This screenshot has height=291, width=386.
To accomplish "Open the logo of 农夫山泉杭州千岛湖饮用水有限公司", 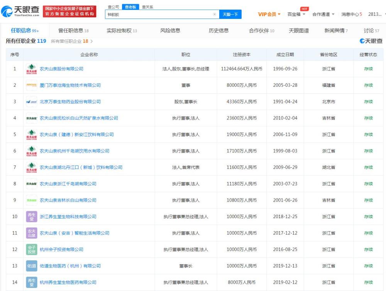I will (32, 151).
